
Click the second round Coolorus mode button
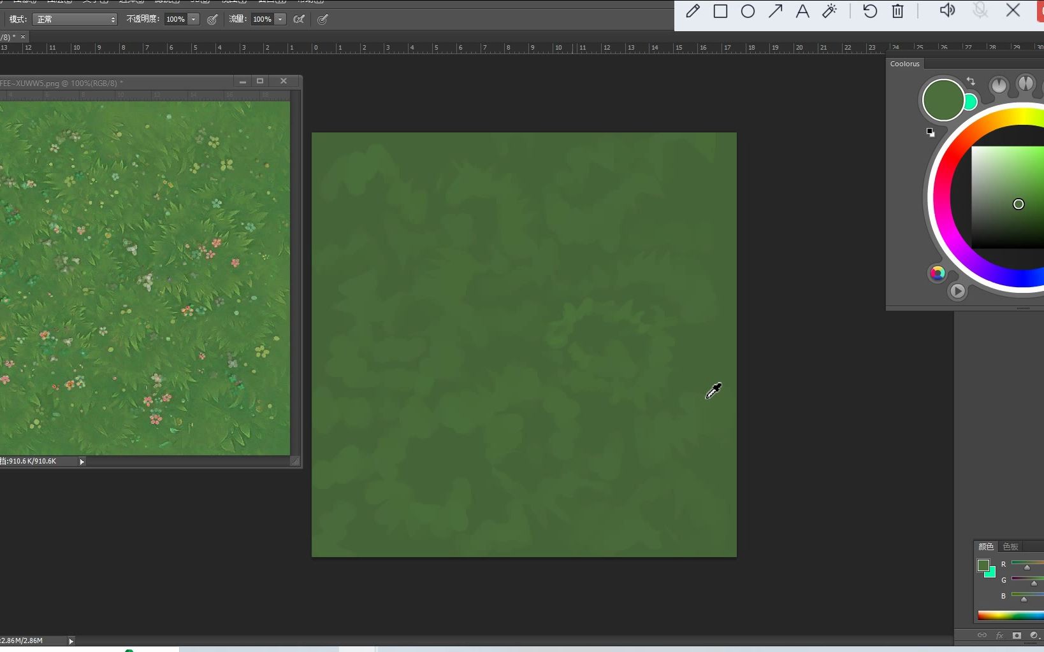coord(1026,83)
